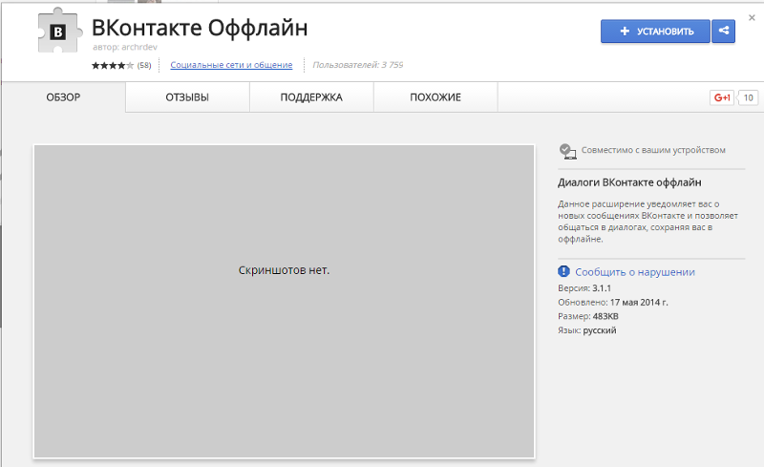Install the extension with УСТАНОВИТЬ button
The height and width of the screenshot is (467, 764).
[x=655, y=32]
